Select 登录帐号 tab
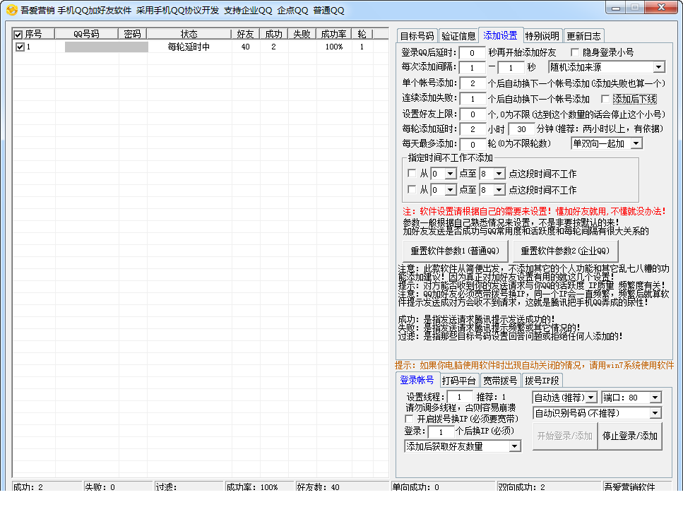The image size is (683, 507). pyautogui.click(x=417, y=380)
